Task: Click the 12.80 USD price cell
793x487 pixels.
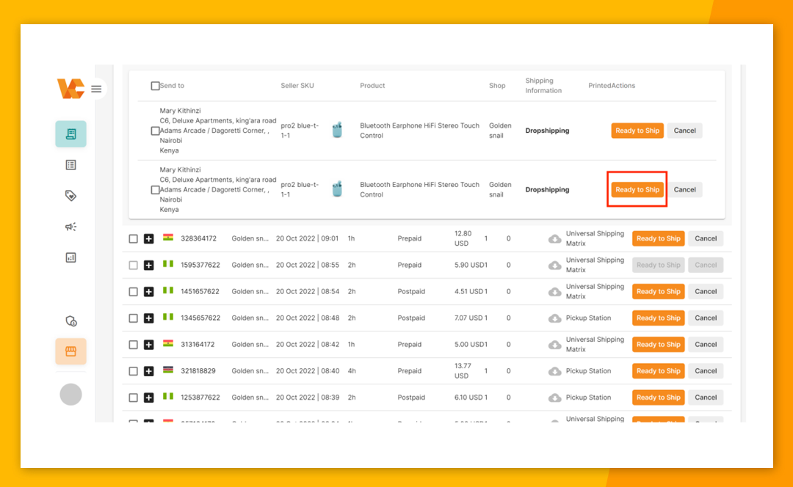Action: (463, 238)
